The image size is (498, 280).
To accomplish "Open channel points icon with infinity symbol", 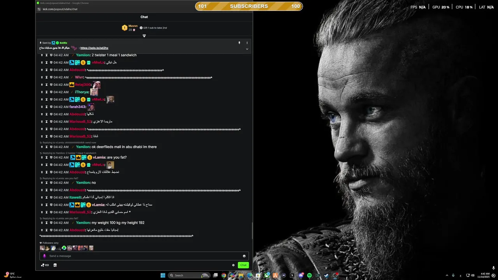I will (45, 265).
